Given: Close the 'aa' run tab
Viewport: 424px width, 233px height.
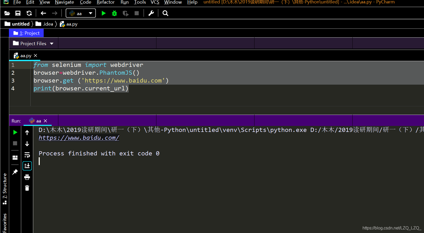Looking at the screenshot, I should click(x=46, y=121).
